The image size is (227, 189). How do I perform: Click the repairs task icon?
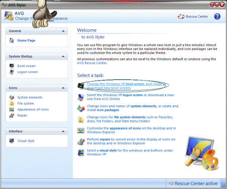pos(81,142)
